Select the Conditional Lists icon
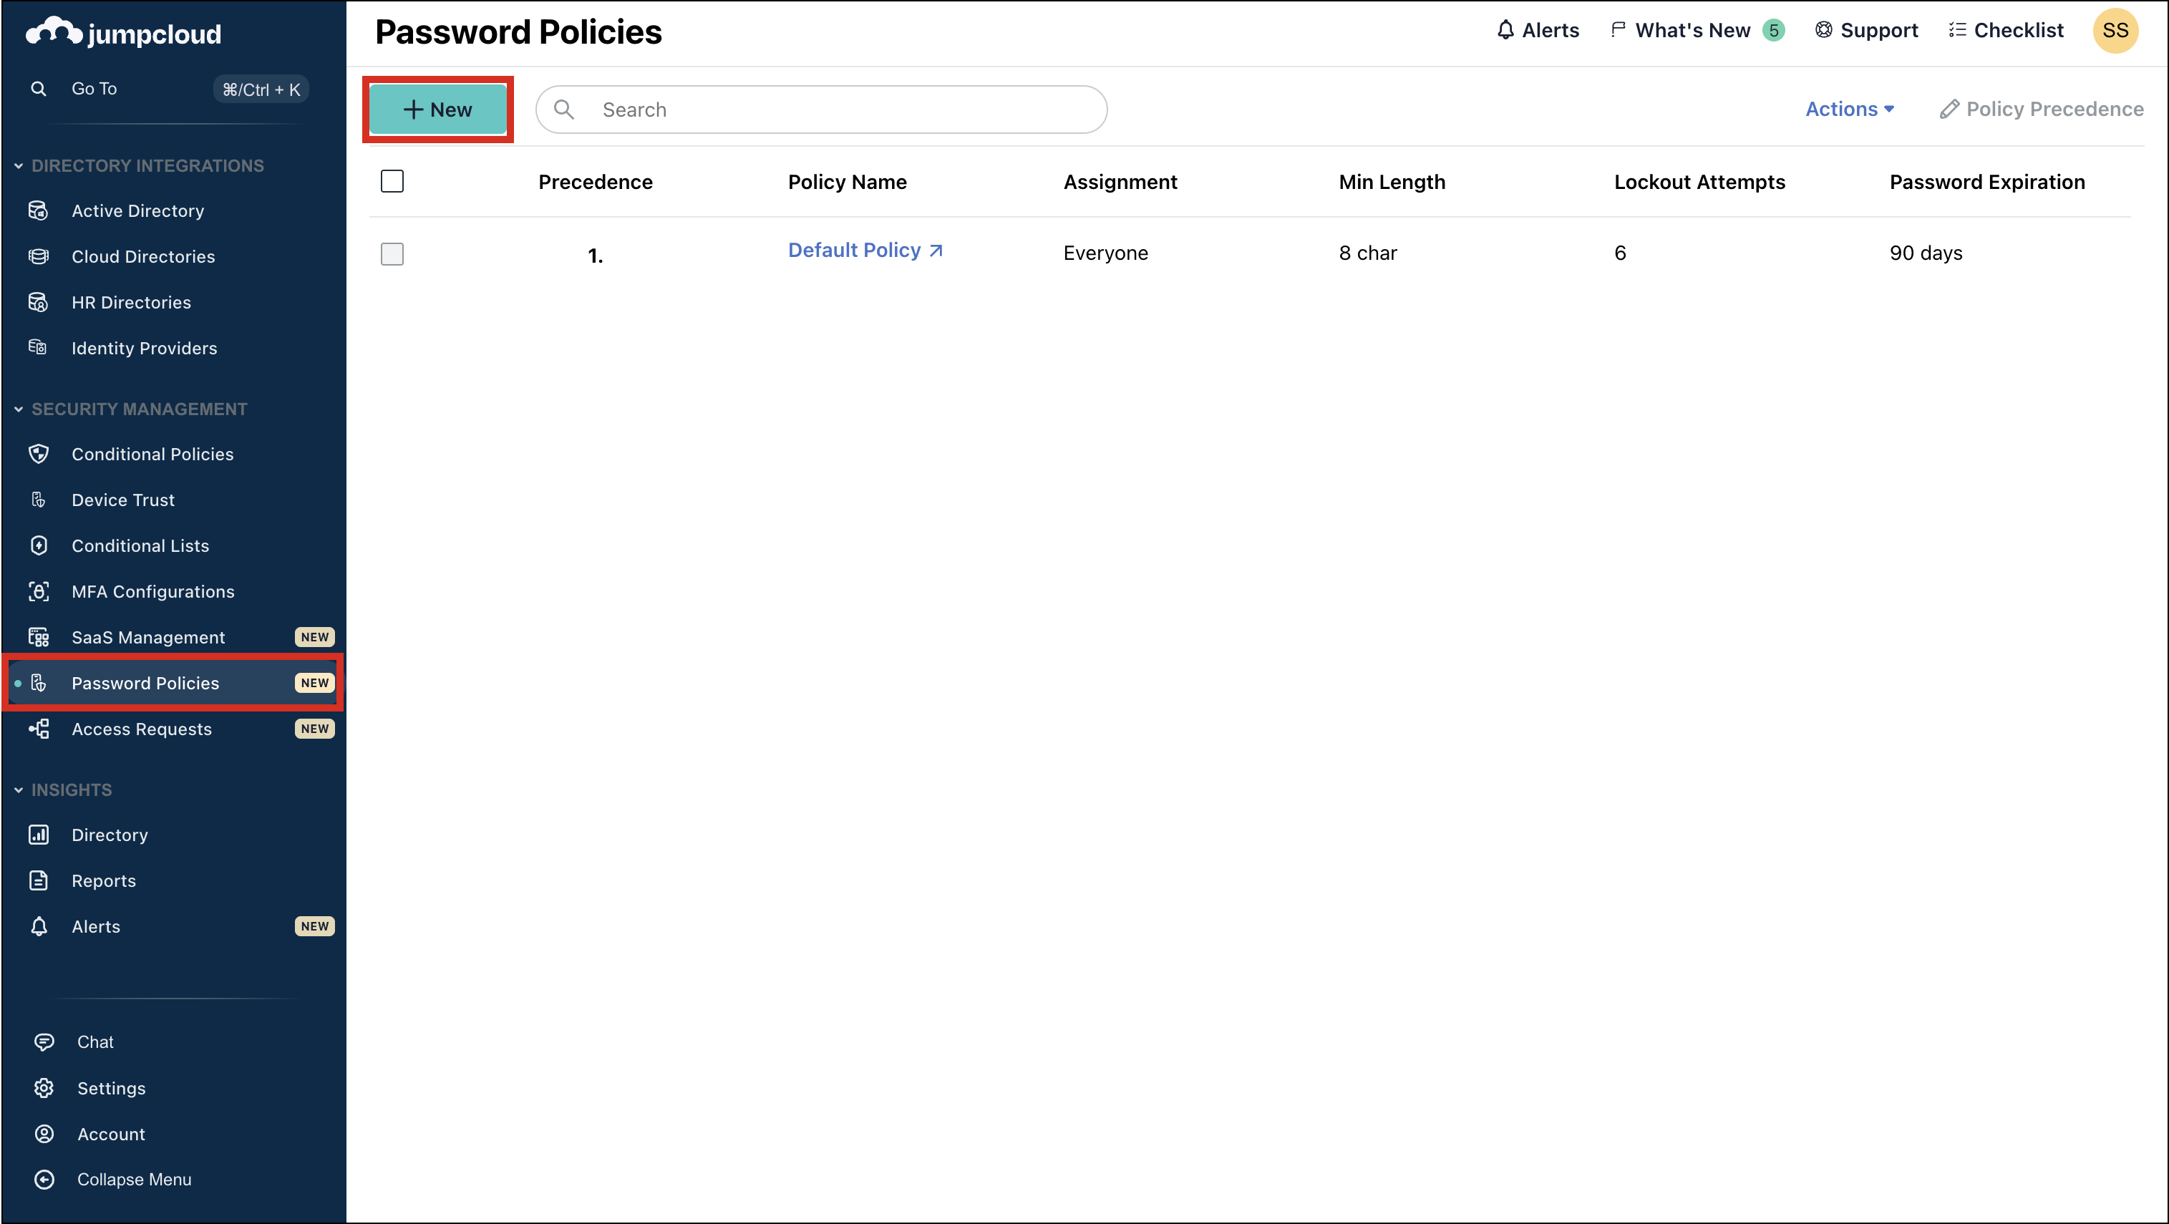 (x=39, y=545)
